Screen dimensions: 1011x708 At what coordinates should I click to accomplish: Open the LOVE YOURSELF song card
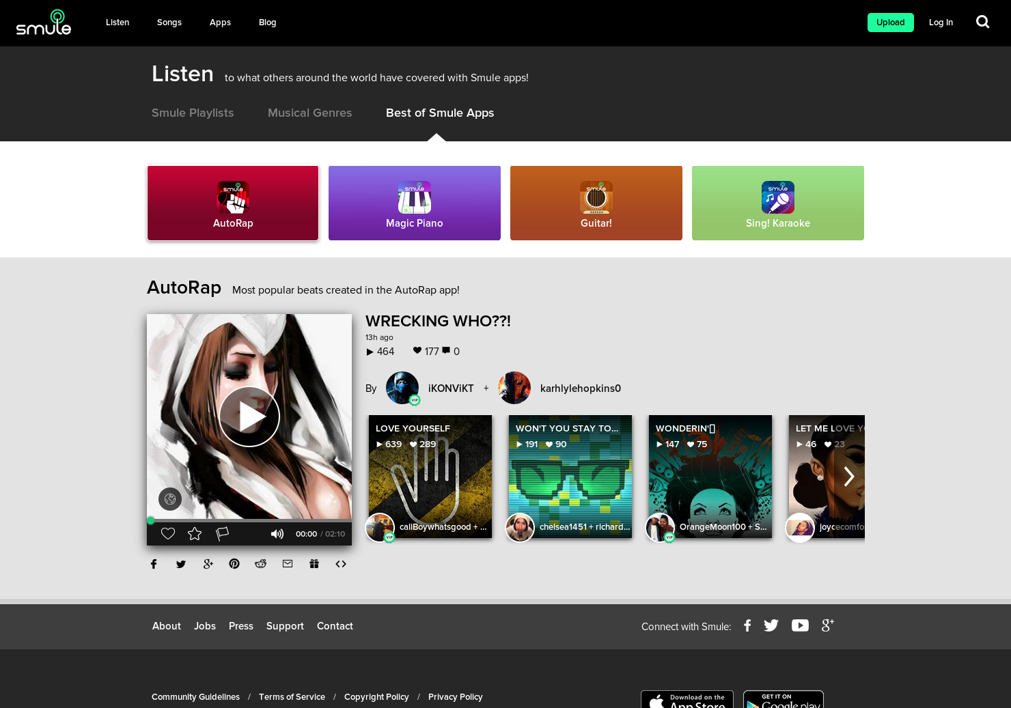tap(430, 477)
